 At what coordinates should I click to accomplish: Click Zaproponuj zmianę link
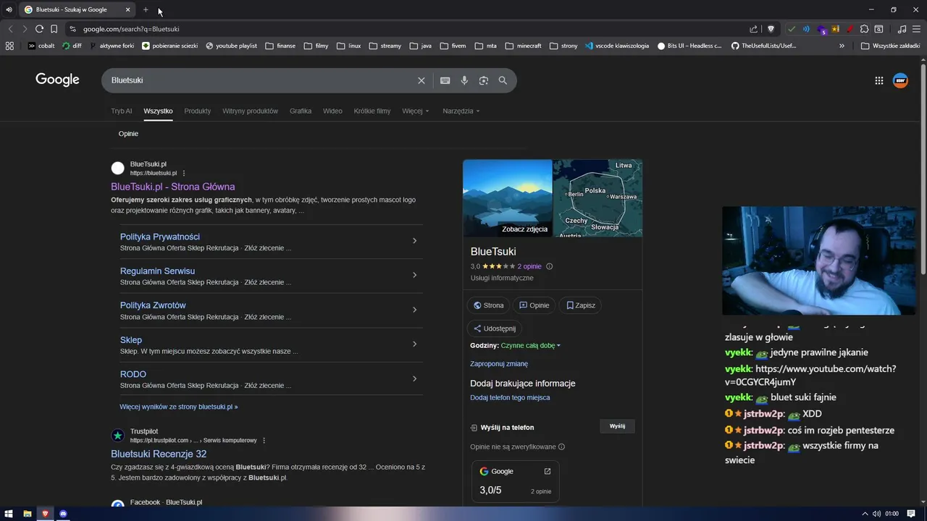(499, 364)
